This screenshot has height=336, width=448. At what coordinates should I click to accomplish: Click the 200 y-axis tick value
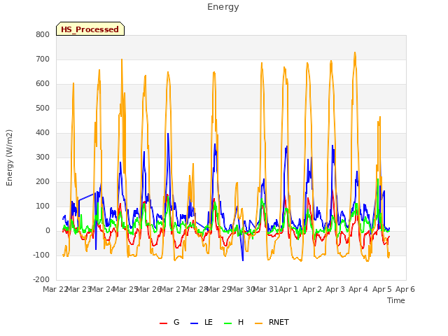43,182
